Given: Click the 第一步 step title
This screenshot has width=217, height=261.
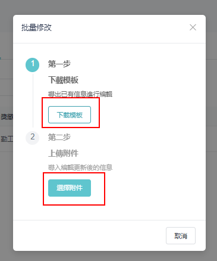Looking at the screenshot, I should 59,64.
